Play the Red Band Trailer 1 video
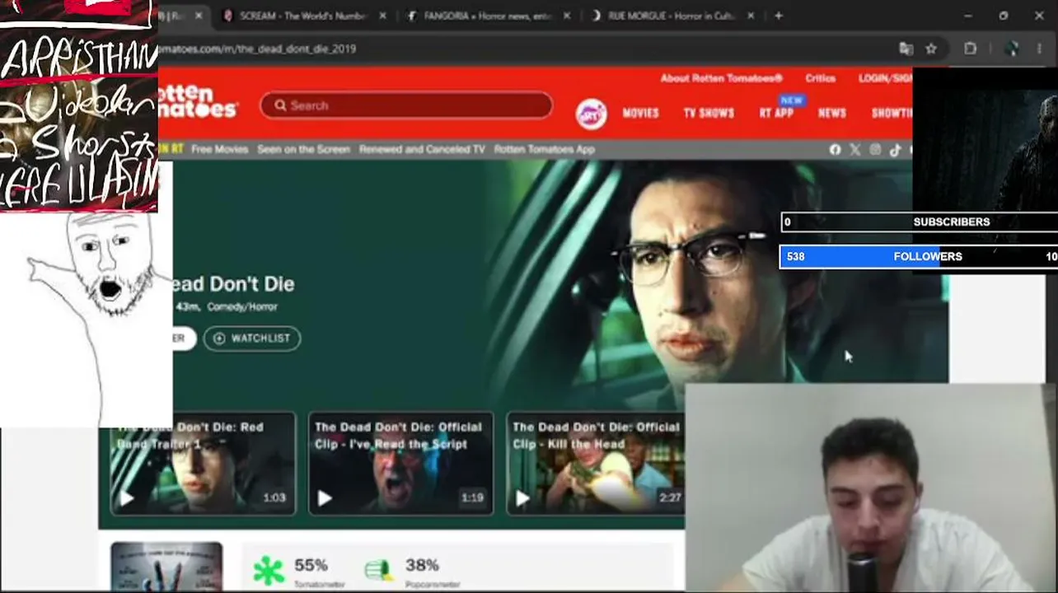Viewport: 1058px width, 593px height. [x=126, y=497]
